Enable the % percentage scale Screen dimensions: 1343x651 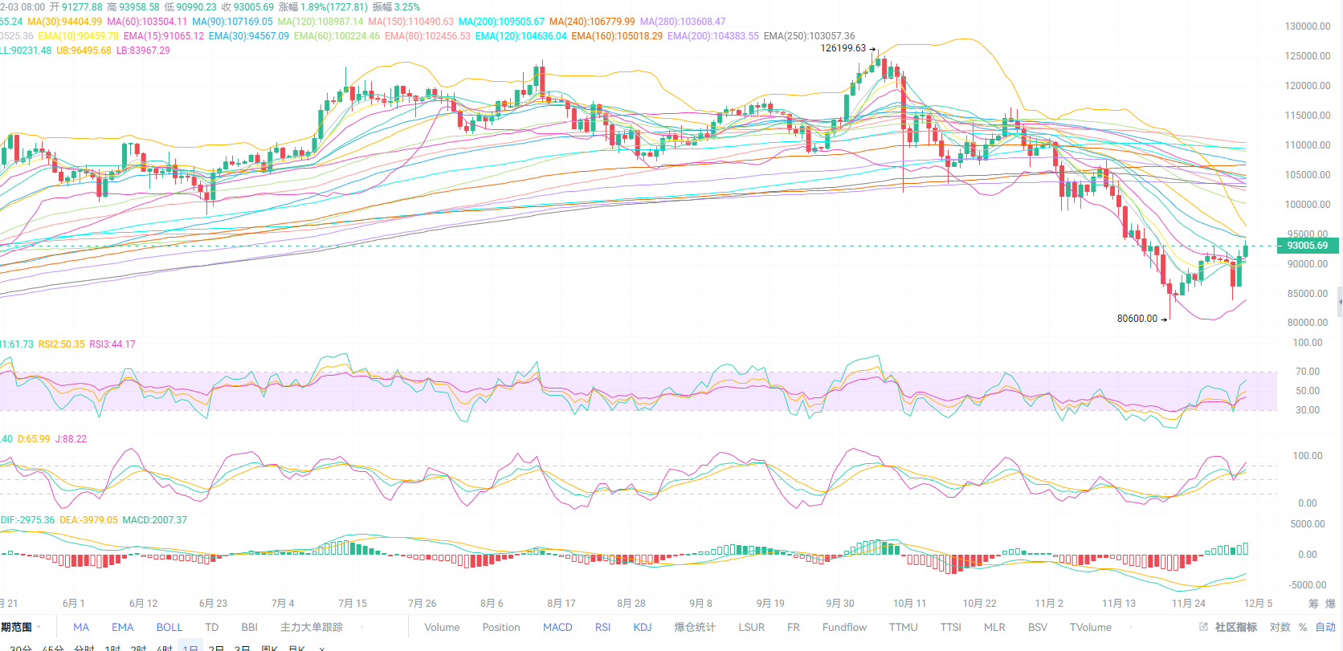[x=1303, y=627]
